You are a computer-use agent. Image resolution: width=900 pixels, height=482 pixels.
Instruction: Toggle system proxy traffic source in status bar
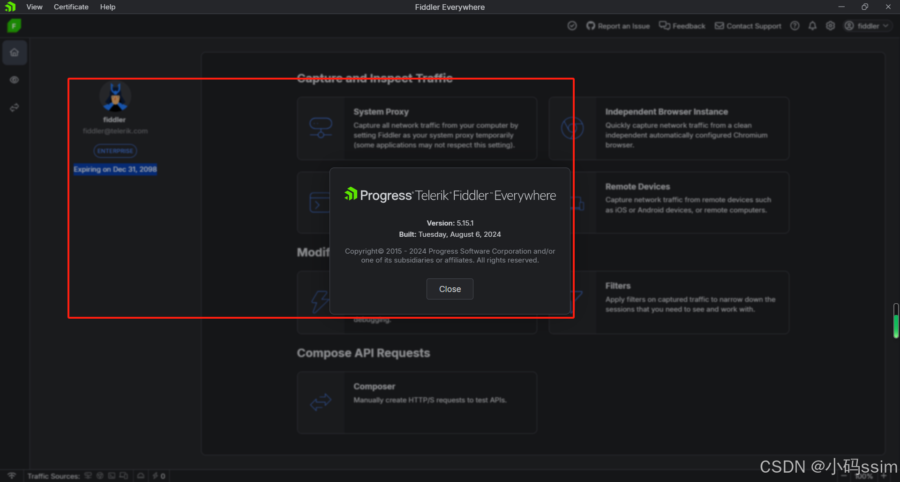point(88,475)
